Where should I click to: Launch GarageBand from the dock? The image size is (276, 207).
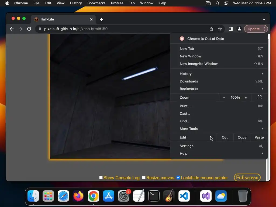click(x=169, y=196)
